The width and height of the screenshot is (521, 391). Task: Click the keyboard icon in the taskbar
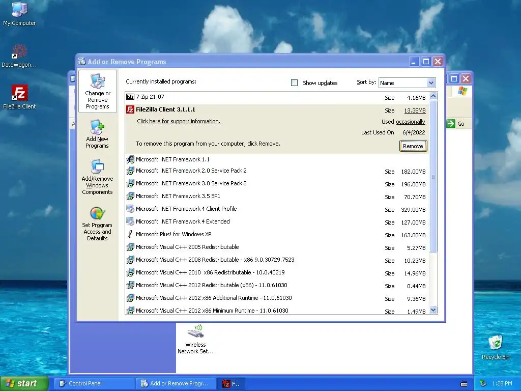tap(464, 384)
